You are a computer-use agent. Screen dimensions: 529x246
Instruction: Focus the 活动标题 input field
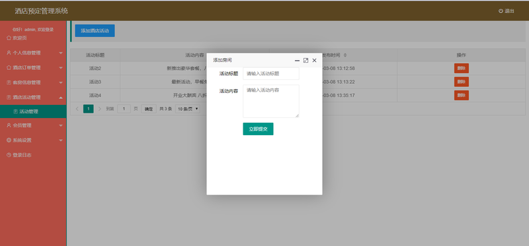coord(271,73)
